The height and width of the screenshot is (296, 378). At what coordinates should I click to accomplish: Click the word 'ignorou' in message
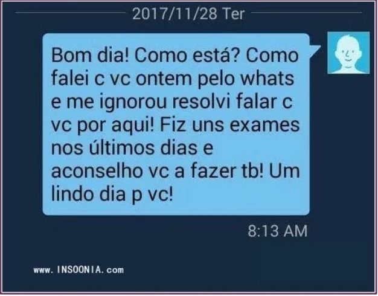click(x=133, y=102)
